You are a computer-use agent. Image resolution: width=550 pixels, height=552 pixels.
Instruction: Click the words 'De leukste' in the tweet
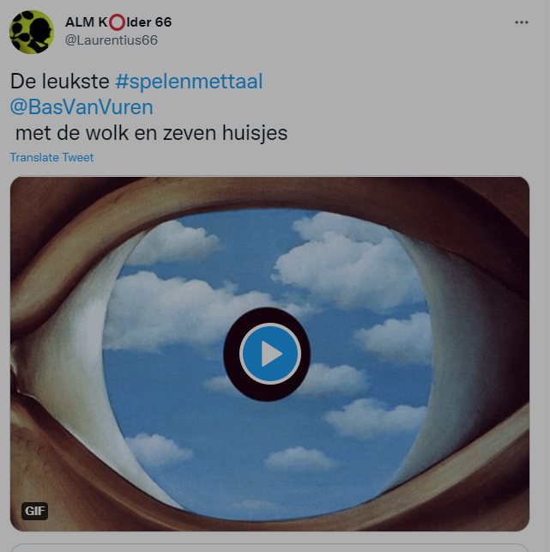60,82
